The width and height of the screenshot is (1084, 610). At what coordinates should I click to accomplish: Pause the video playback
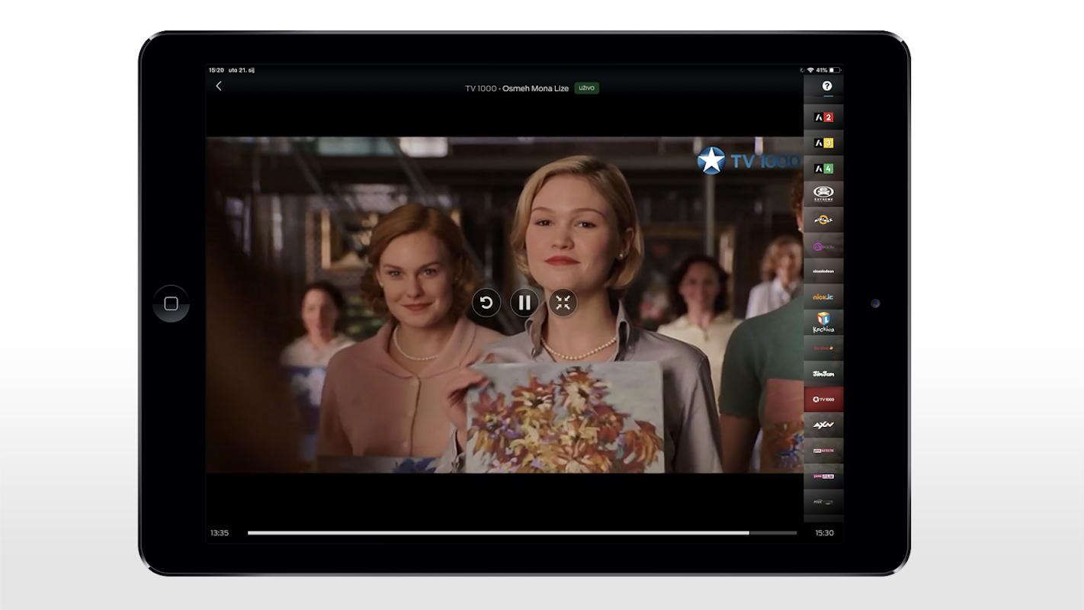(524, 303)
